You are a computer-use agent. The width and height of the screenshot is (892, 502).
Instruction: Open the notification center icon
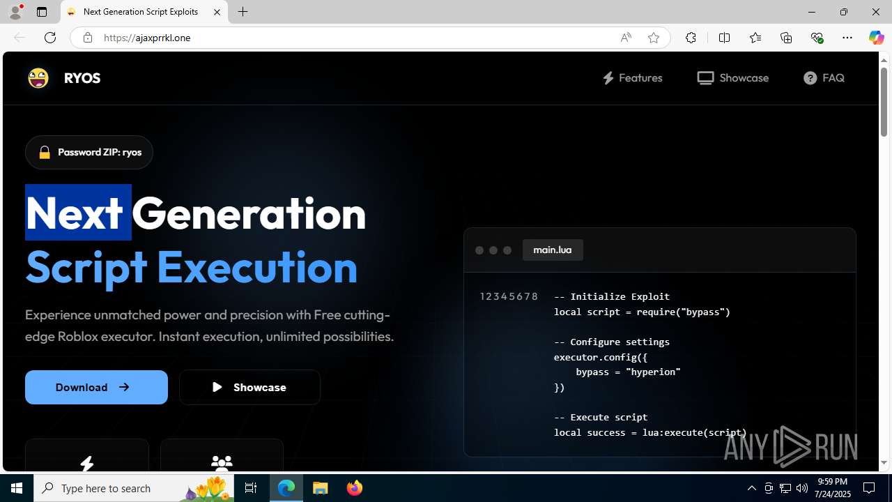tap(869, 488)
